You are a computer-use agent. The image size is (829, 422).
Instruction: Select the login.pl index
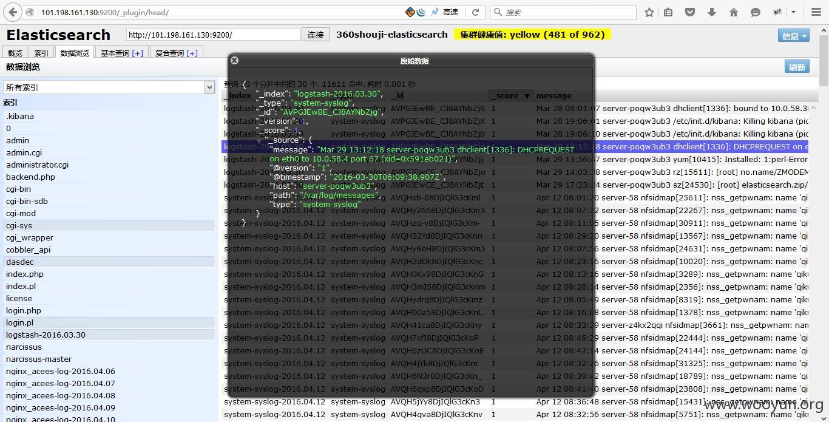click(x=109, y=322)
